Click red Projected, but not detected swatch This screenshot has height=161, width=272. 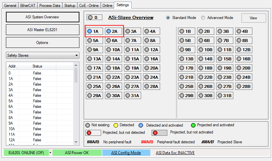[x=93, y=133]
